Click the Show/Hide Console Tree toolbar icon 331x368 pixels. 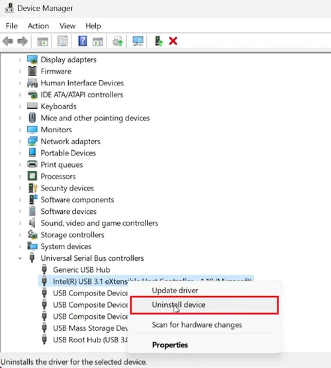42,41
